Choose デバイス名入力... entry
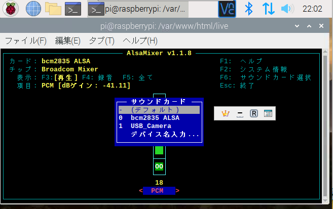Viewport: 333px width, 209px height. coord(165,134)
